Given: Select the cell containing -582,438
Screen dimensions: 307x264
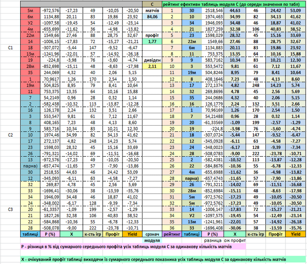Looking at the screenshot, I should 50,104.
